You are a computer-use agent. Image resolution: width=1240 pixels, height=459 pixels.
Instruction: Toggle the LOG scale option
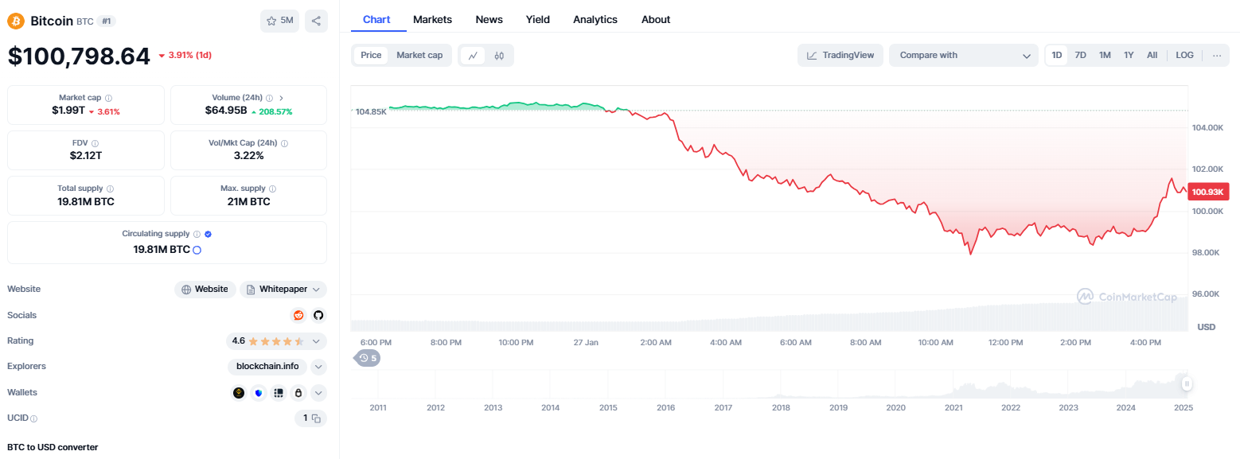tap(1184, 56)
